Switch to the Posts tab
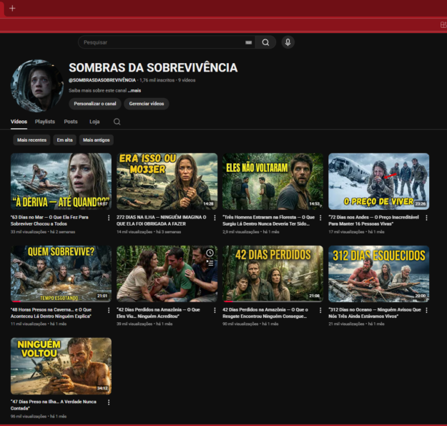 71,122
